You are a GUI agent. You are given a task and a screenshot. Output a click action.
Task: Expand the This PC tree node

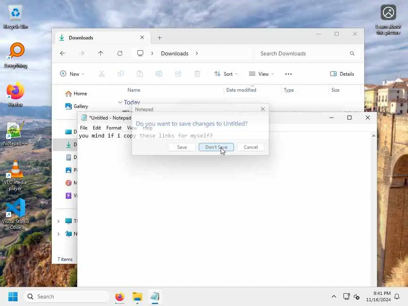59,221
